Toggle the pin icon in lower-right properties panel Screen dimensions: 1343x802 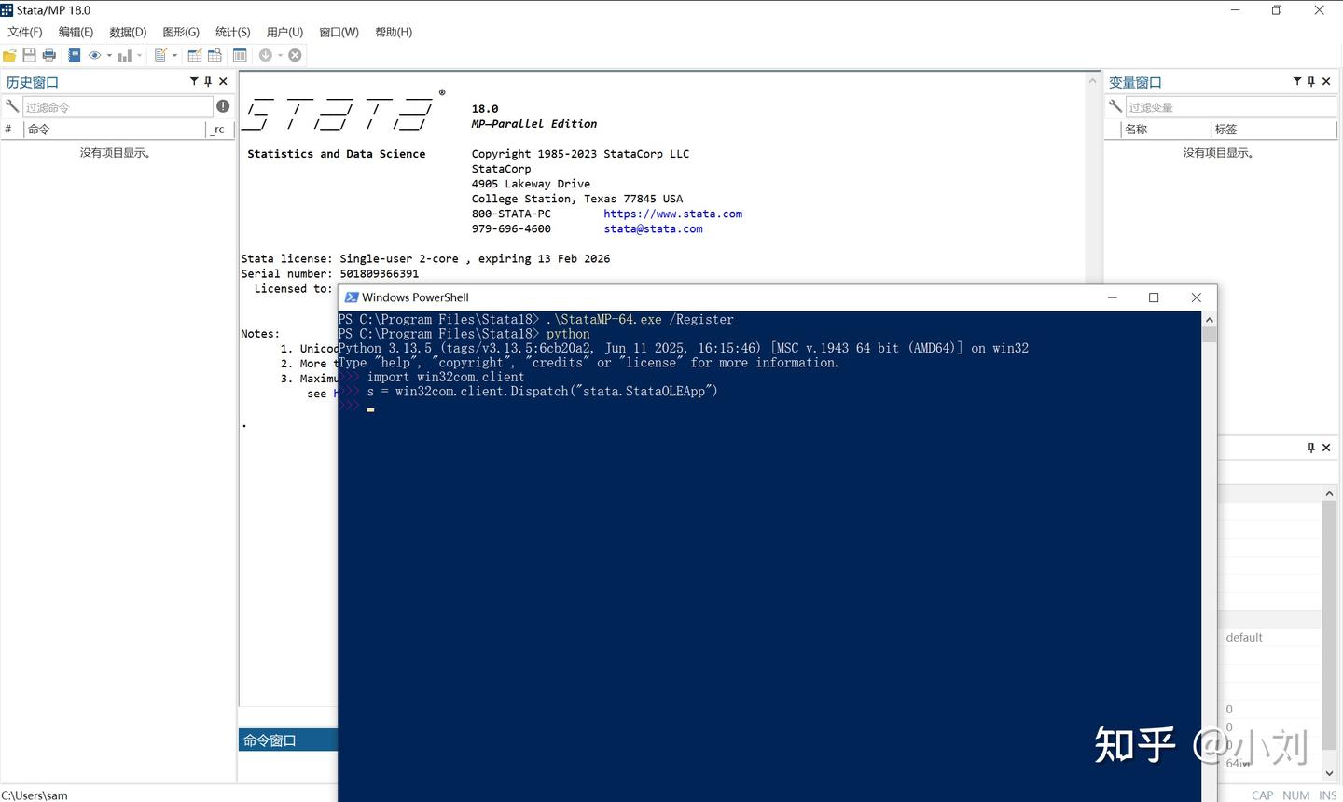(1311, 448)
